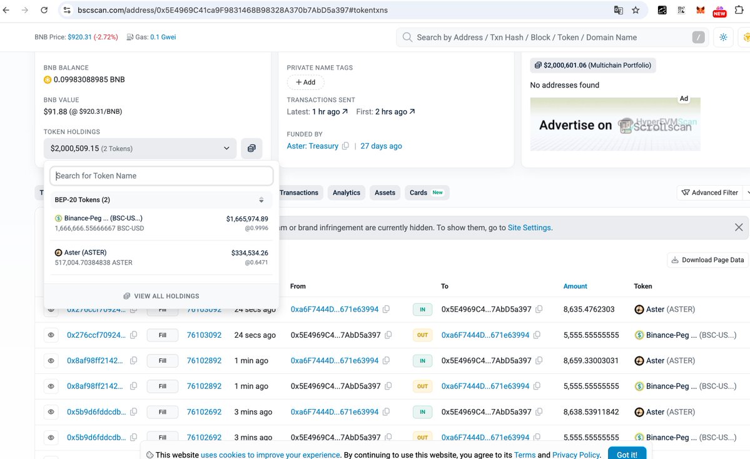Open block 76102892 in Aster row
This screenshot has width=750, height=459.
pos(205,360)
